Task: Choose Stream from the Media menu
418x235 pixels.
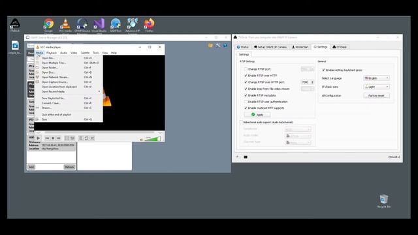Action: tap(69, 108)
